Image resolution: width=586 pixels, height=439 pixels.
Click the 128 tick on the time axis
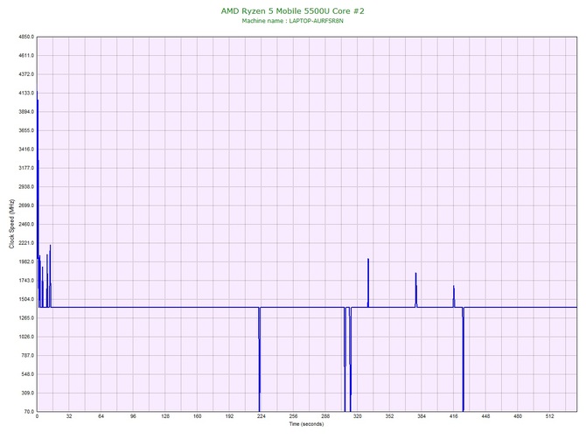click(x=165, y=416)
